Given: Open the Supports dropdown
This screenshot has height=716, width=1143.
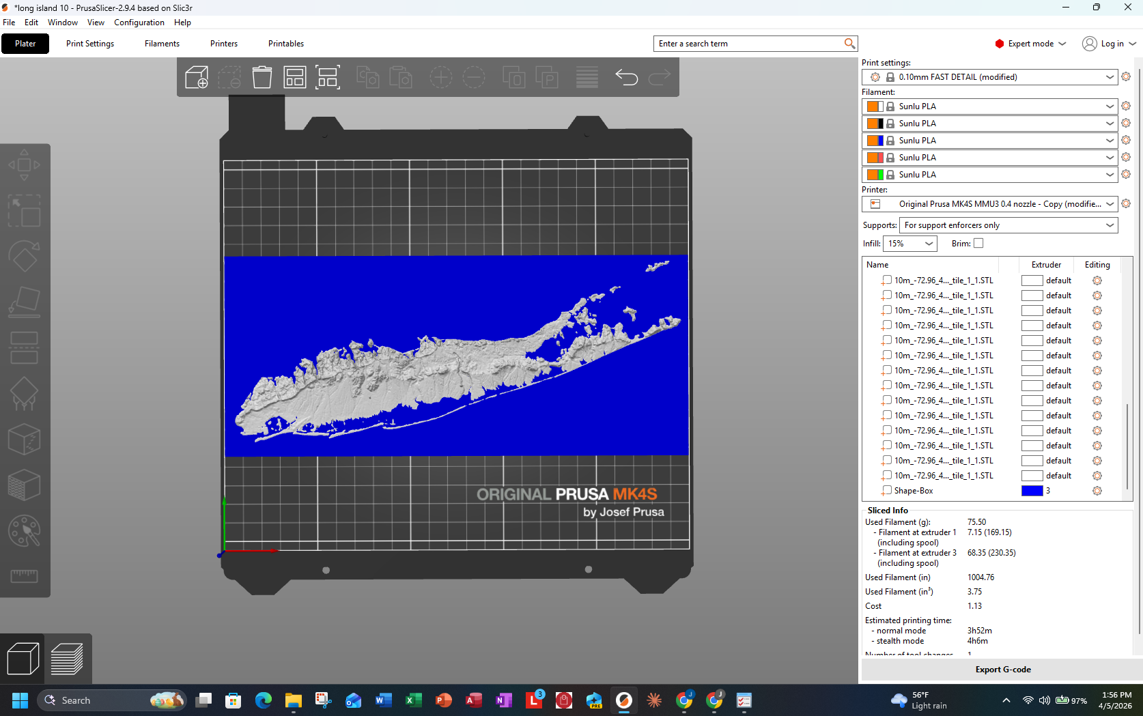Looking at the screenshot, I should [x=1008, y=225].
